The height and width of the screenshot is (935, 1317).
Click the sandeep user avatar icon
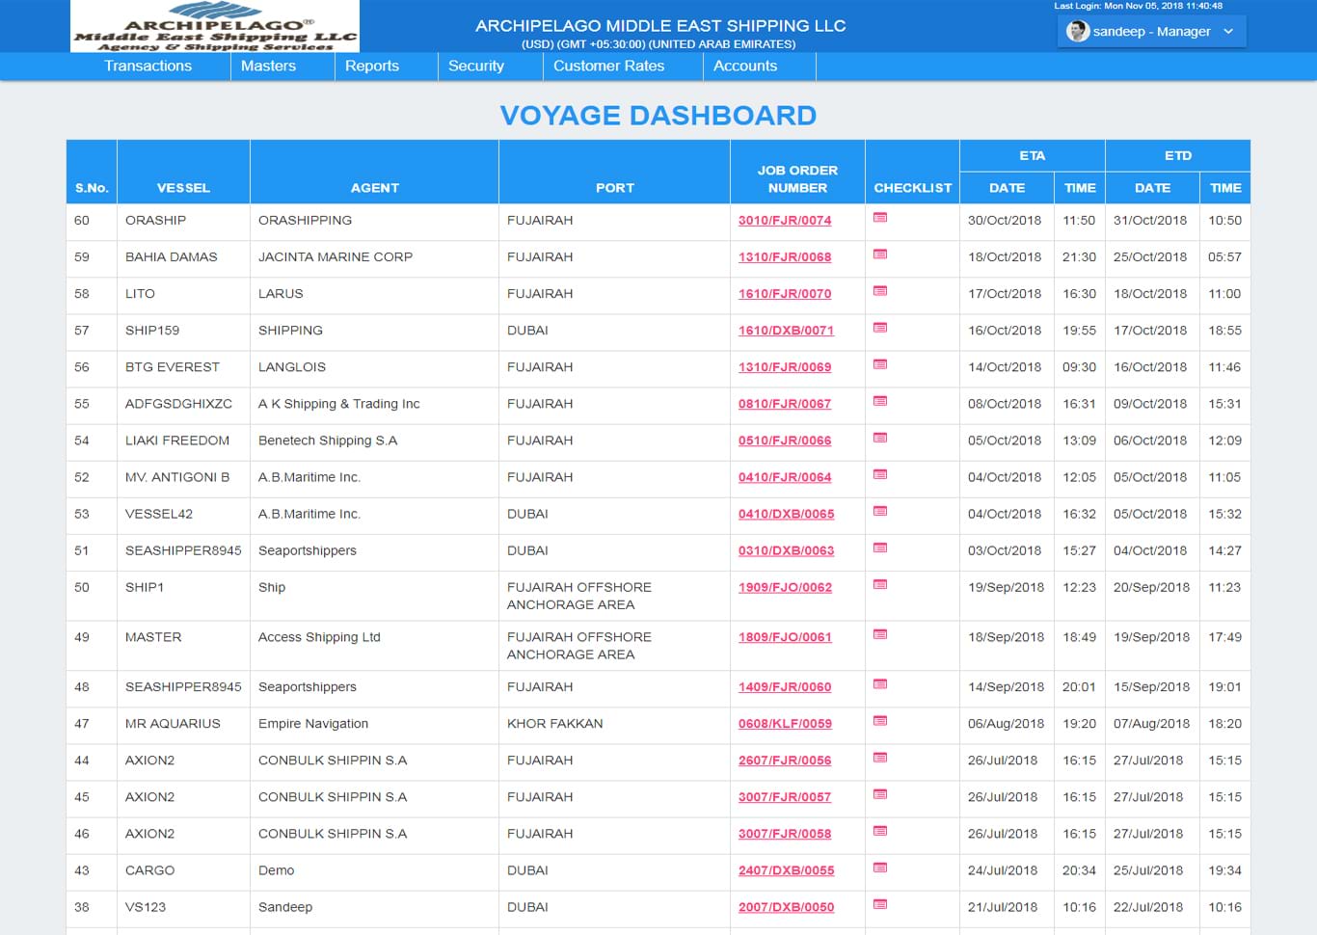1077,32
